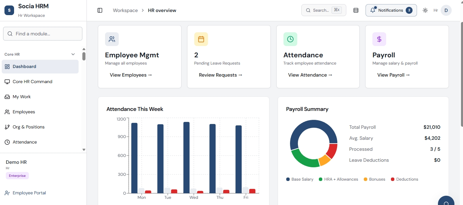Open the user avatar D menu
This screenshot has width=463, height=205.
[446, 10]
